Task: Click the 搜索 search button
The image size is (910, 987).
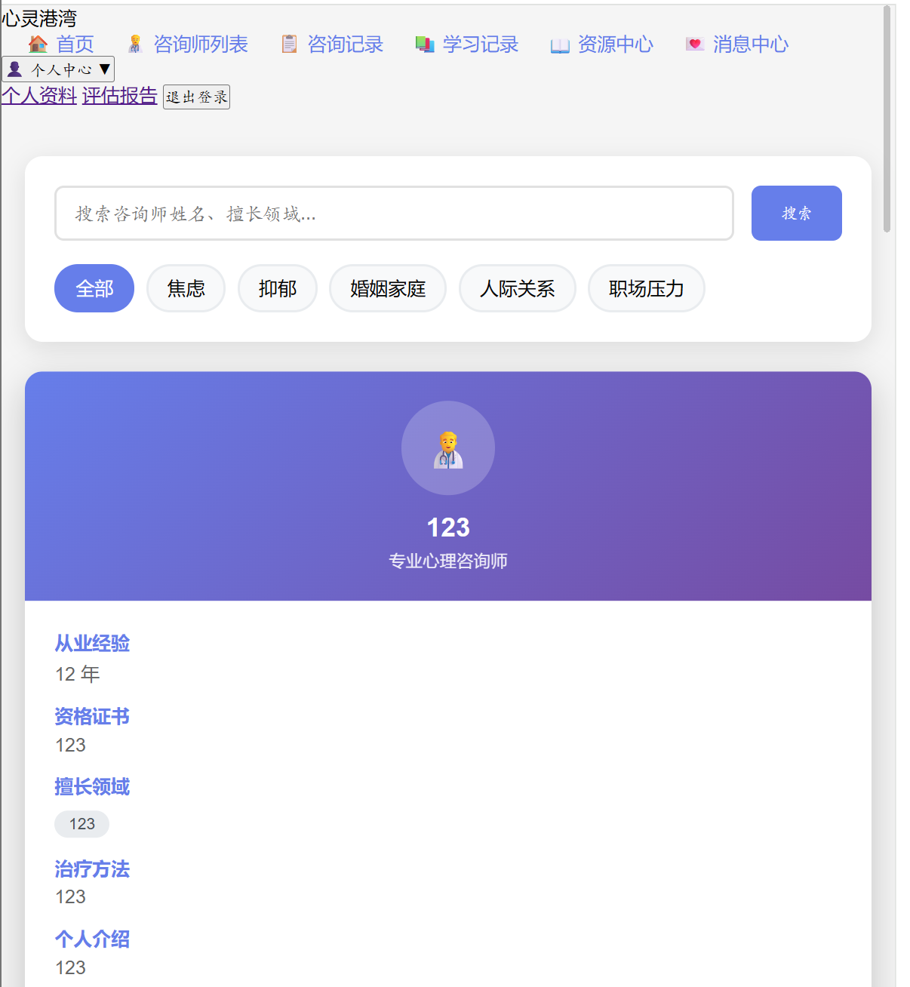Action: pos(796,213)
